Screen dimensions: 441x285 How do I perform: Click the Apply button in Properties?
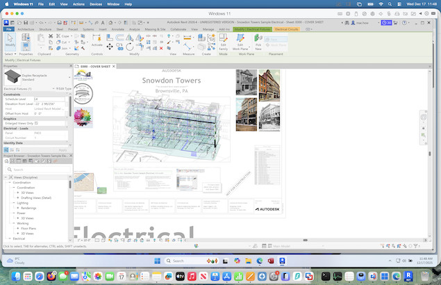63,149
